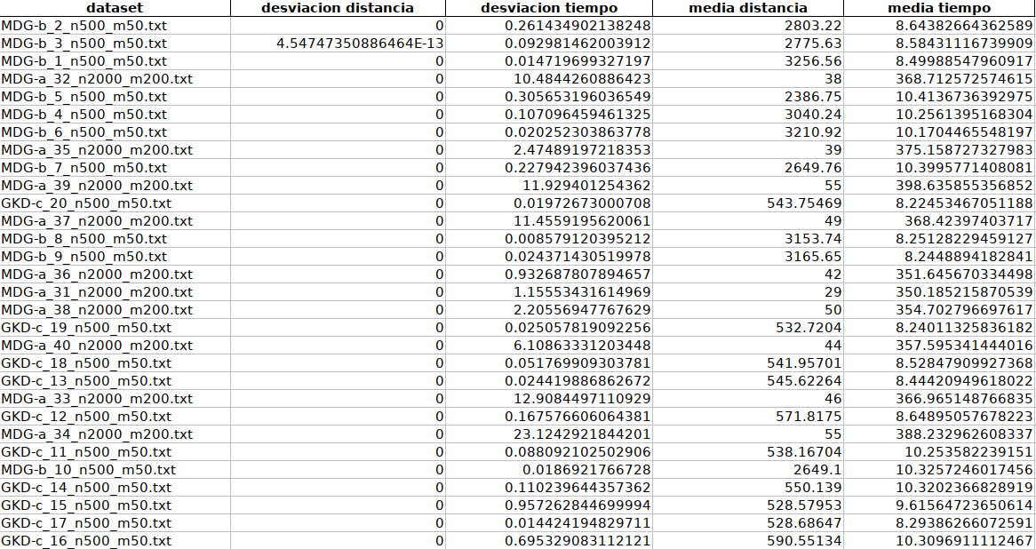Select desviacion tiempo value 0.957262844699994

[578, 506]
